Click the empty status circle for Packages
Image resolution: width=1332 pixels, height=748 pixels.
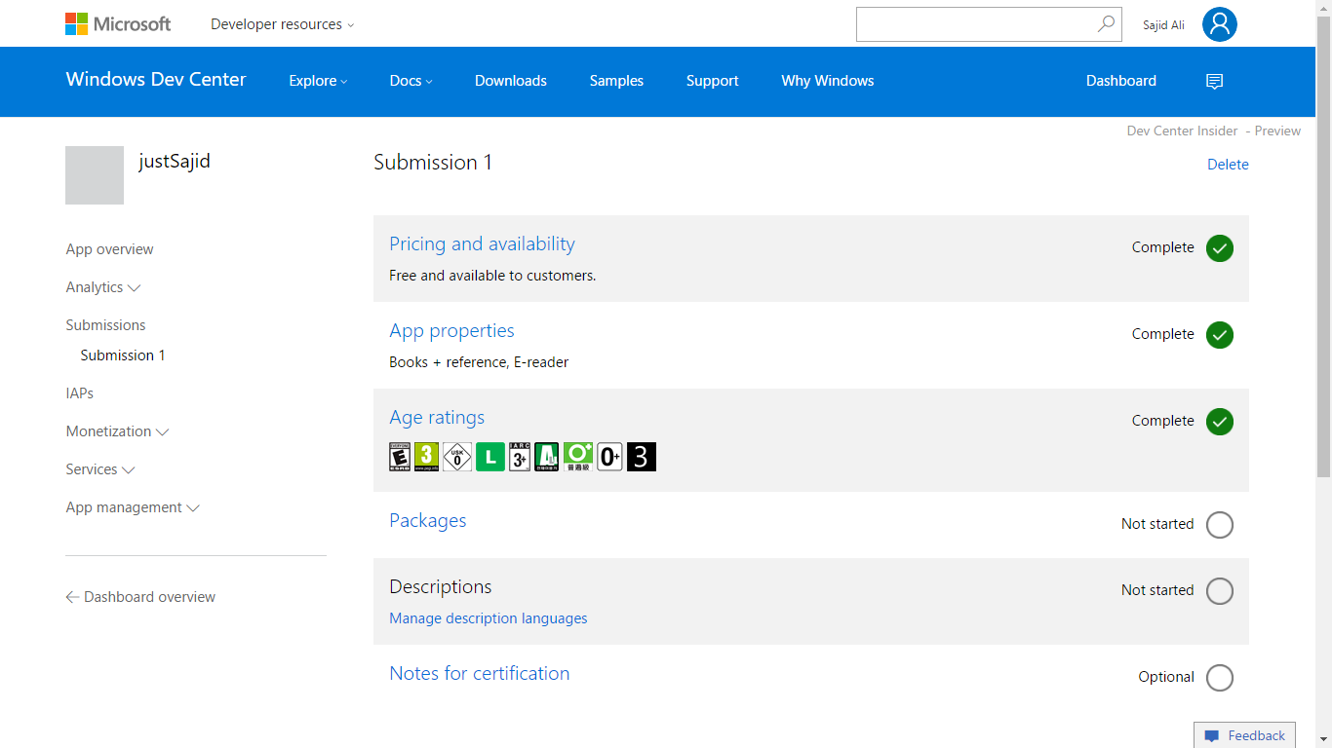tap(1220, 525)
